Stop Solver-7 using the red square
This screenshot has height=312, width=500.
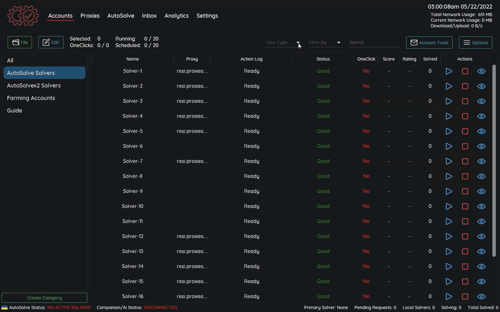pos(465,161)
